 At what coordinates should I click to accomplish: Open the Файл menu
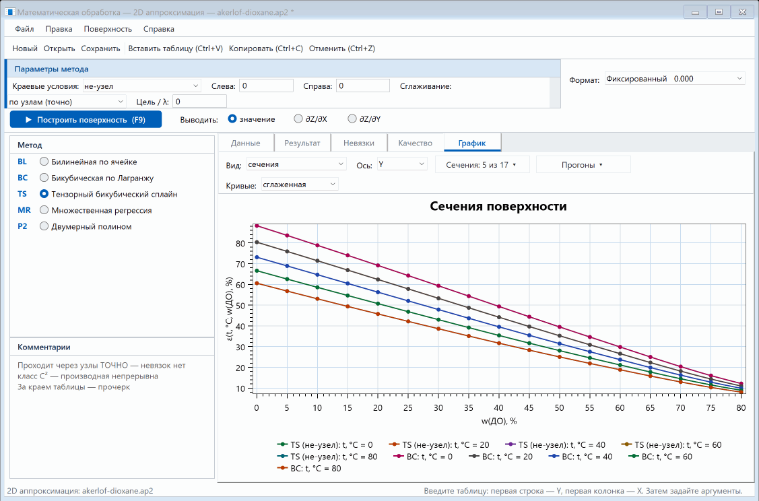click(24, 29)
